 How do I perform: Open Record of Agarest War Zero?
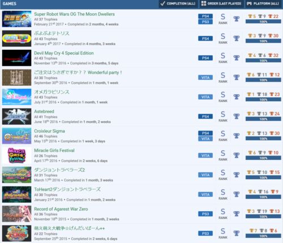(61, 209)
